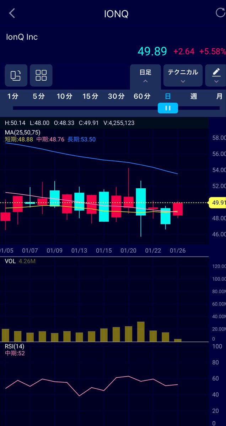Image resolution: width=226 pixels, height=426 pixels.
Task: Tap the 01/13 date label
Action: (x=79, y=250)
